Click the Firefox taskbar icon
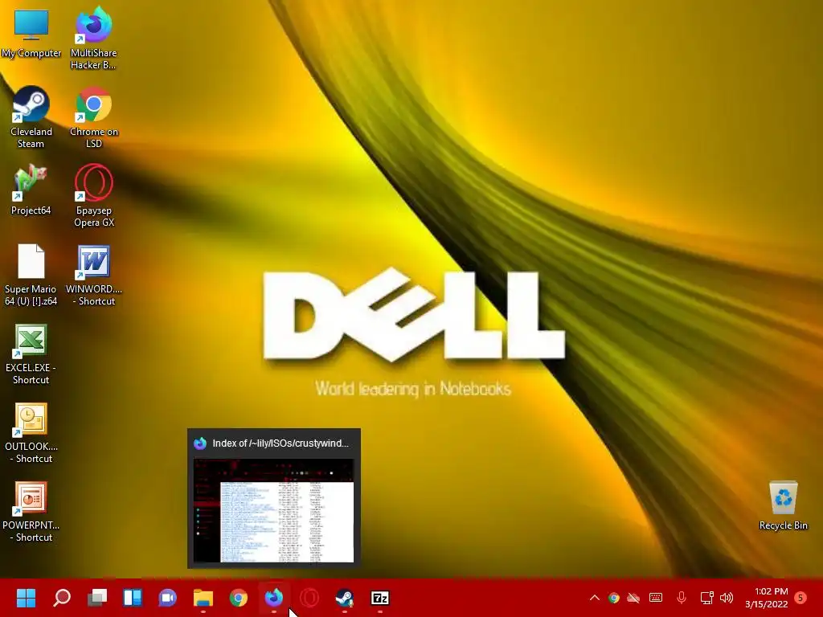Viewport: 823px width, 617px height. 273,598
